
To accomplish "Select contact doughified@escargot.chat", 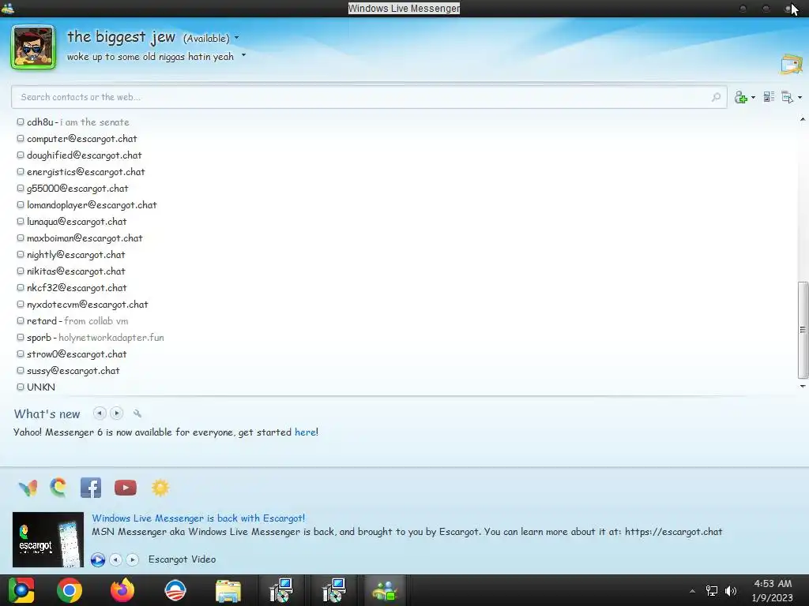I will [79, 155].
